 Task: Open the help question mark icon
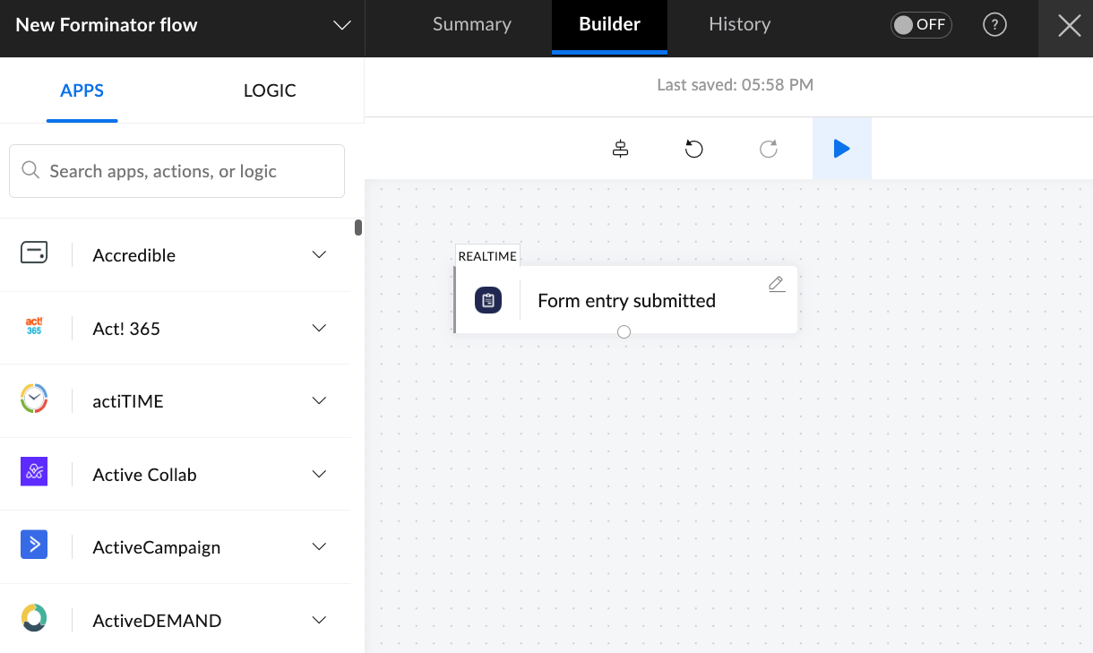point(994,25)
